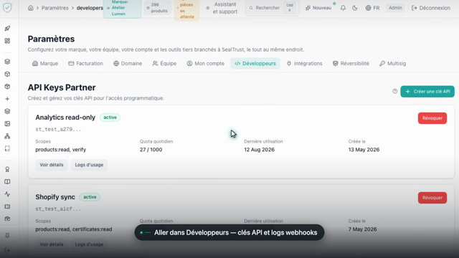Open the FR language selector
The width and height of the screenshot is (459, 258).
pyautogui.click(x=373, y=8)
